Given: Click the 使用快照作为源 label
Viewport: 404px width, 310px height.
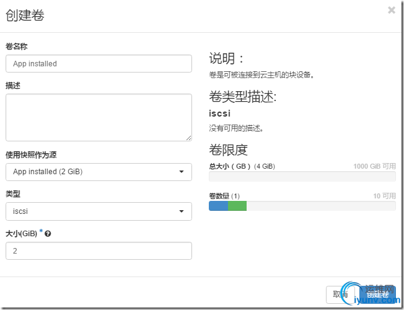Looking at the screenshot, I should tap(31, 154).
